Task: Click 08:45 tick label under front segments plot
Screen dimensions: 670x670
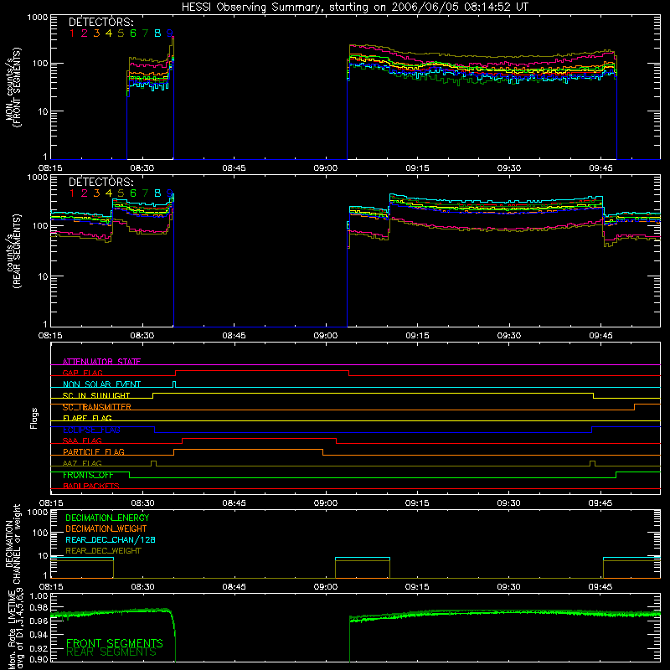Action: [x=234, y=168]
